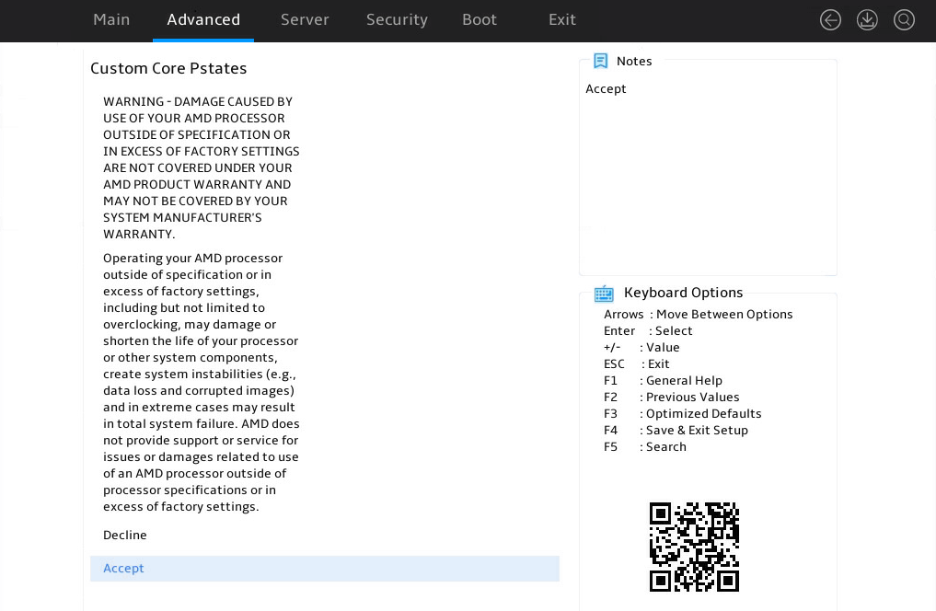936x611 pixels.
Task: Click the 'Enter : Select' line
Action: pos(648,331)
